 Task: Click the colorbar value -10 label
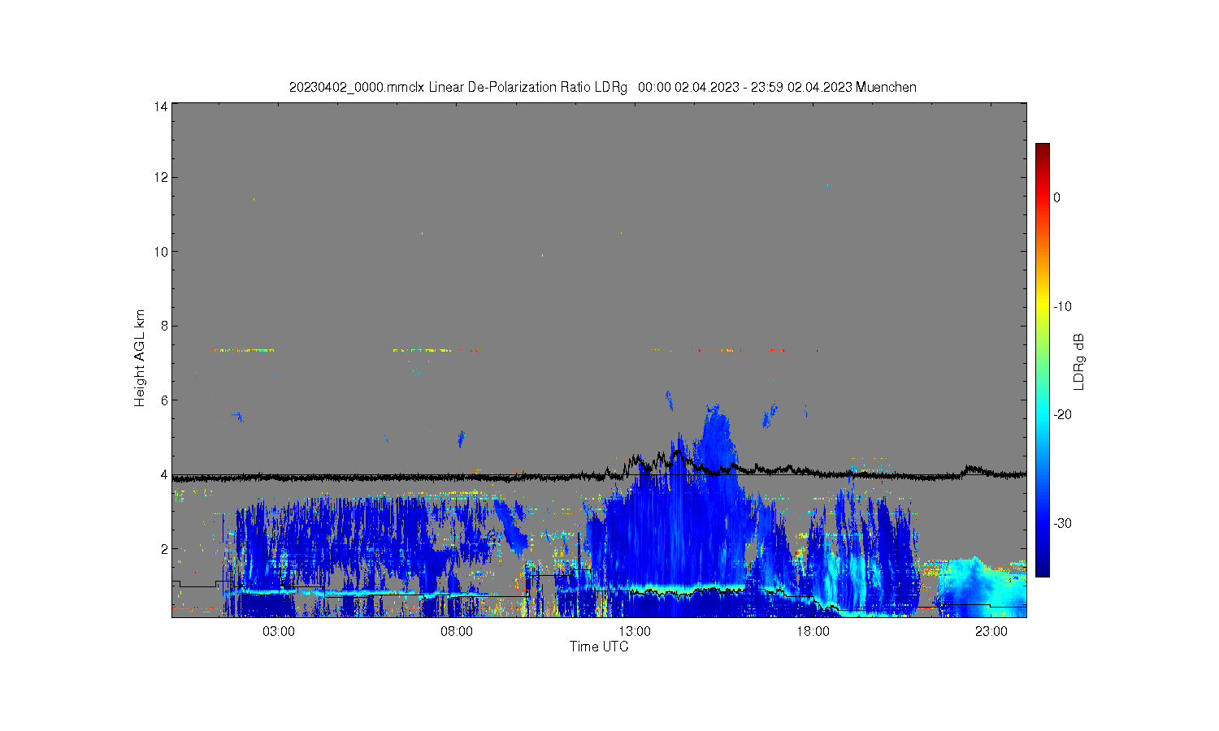(1062, 306)
